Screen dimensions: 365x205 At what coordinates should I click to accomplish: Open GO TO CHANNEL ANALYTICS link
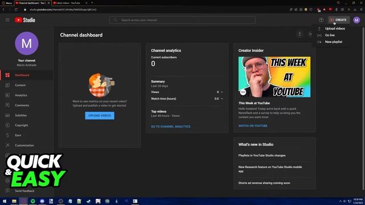[x=171, y=126]
